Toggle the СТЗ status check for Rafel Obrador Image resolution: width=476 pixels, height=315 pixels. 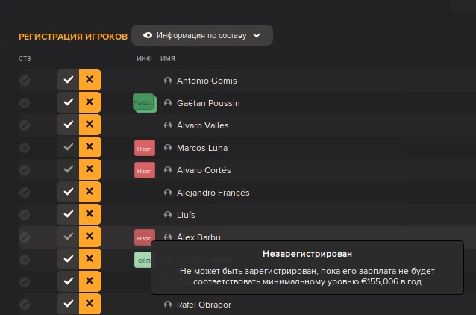point(25,304)
